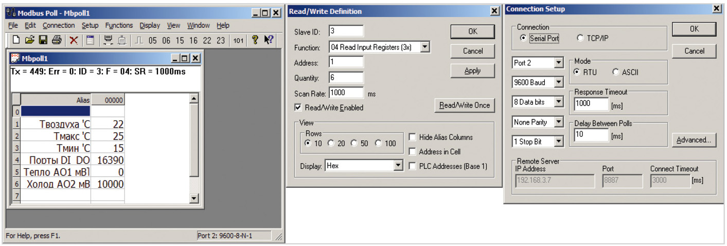Screen dimensions: 727x246
Task: Save the file using the floppy disk icon
Action: (43, 40)
